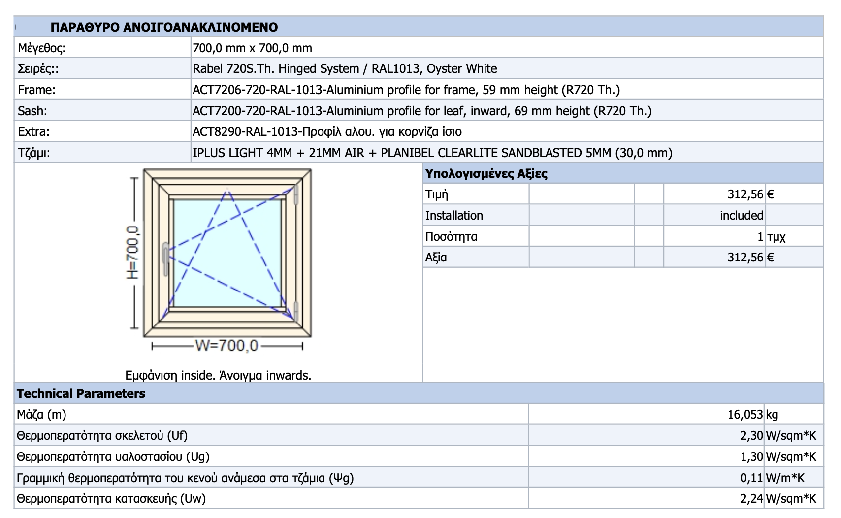
Task: Click the Installation label
Action: click(x=454, y=215)
